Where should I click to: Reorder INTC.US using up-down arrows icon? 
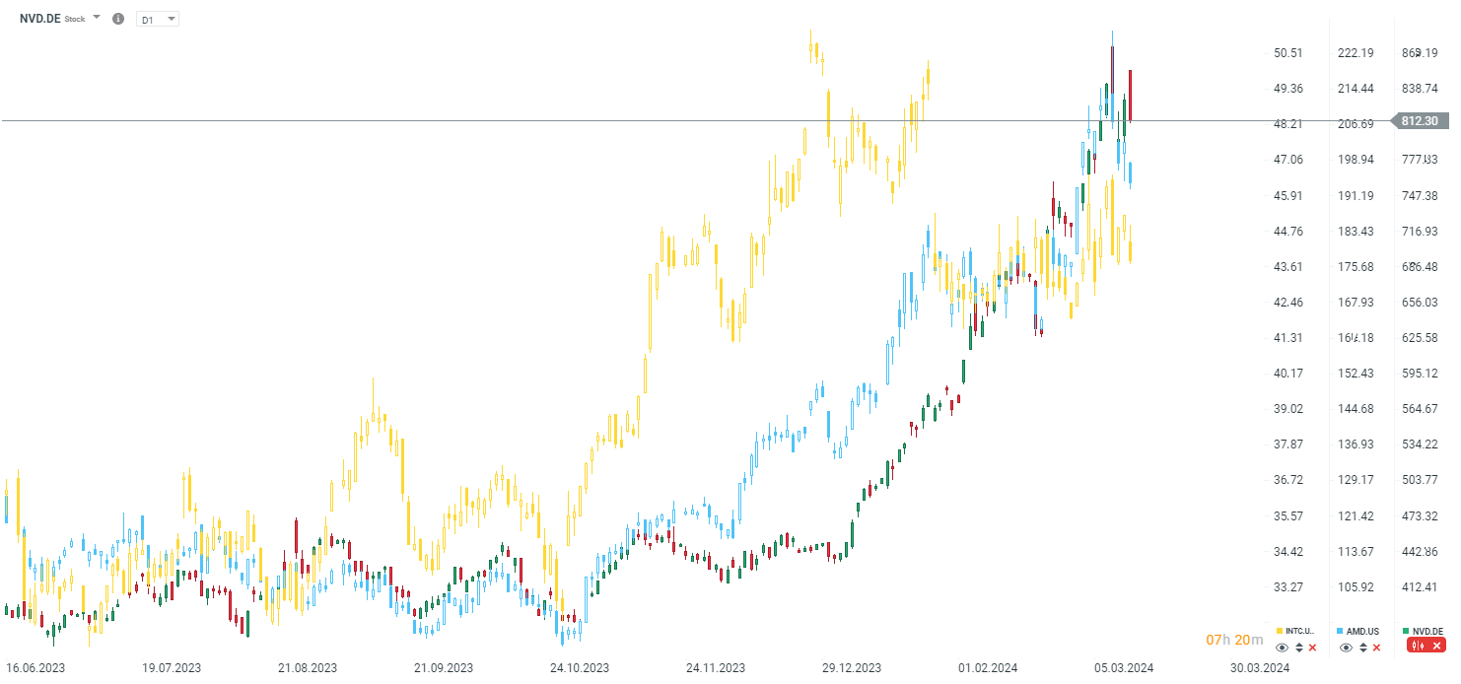click(1299, 648)
